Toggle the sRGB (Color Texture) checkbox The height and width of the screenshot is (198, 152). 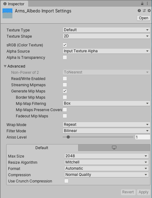point(65,45)
